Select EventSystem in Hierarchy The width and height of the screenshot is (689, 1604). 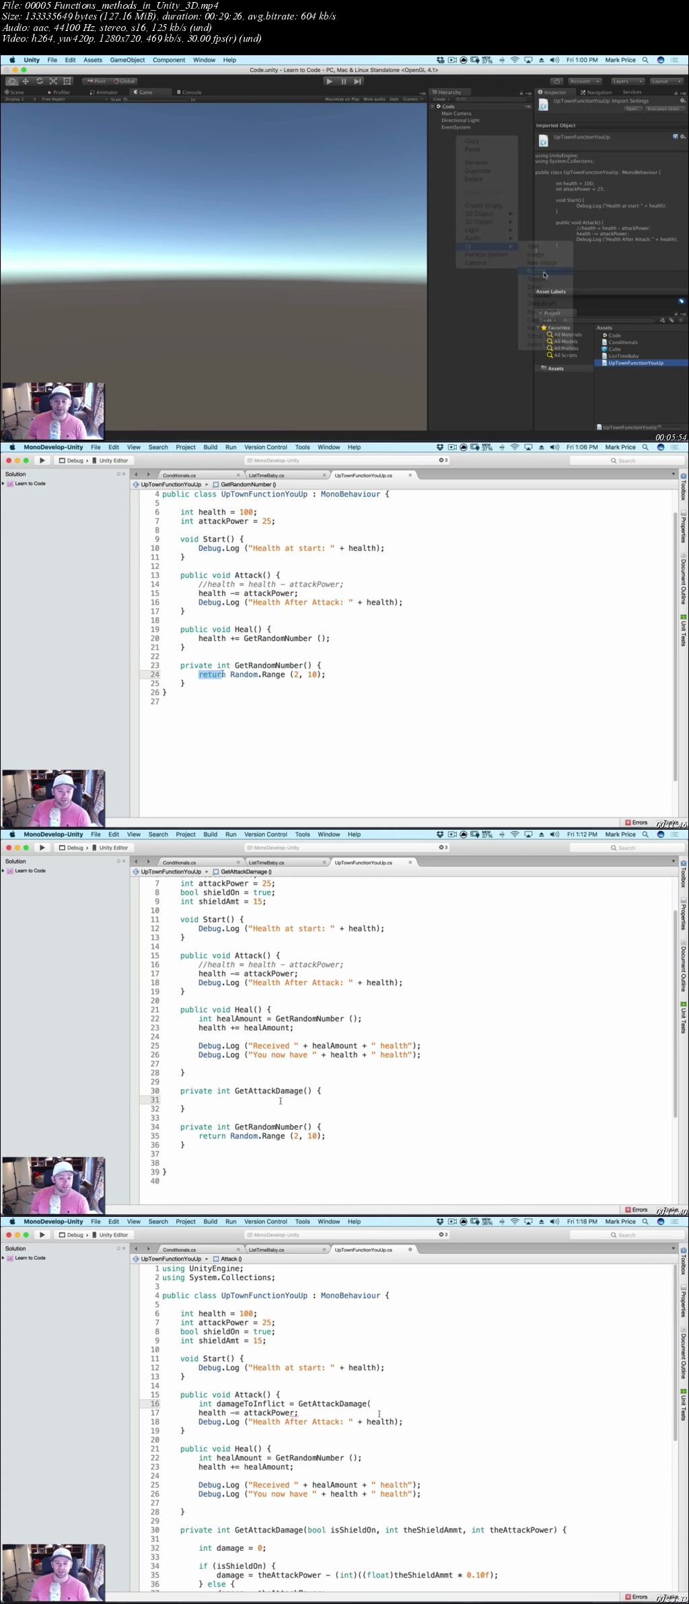[456, 127]
